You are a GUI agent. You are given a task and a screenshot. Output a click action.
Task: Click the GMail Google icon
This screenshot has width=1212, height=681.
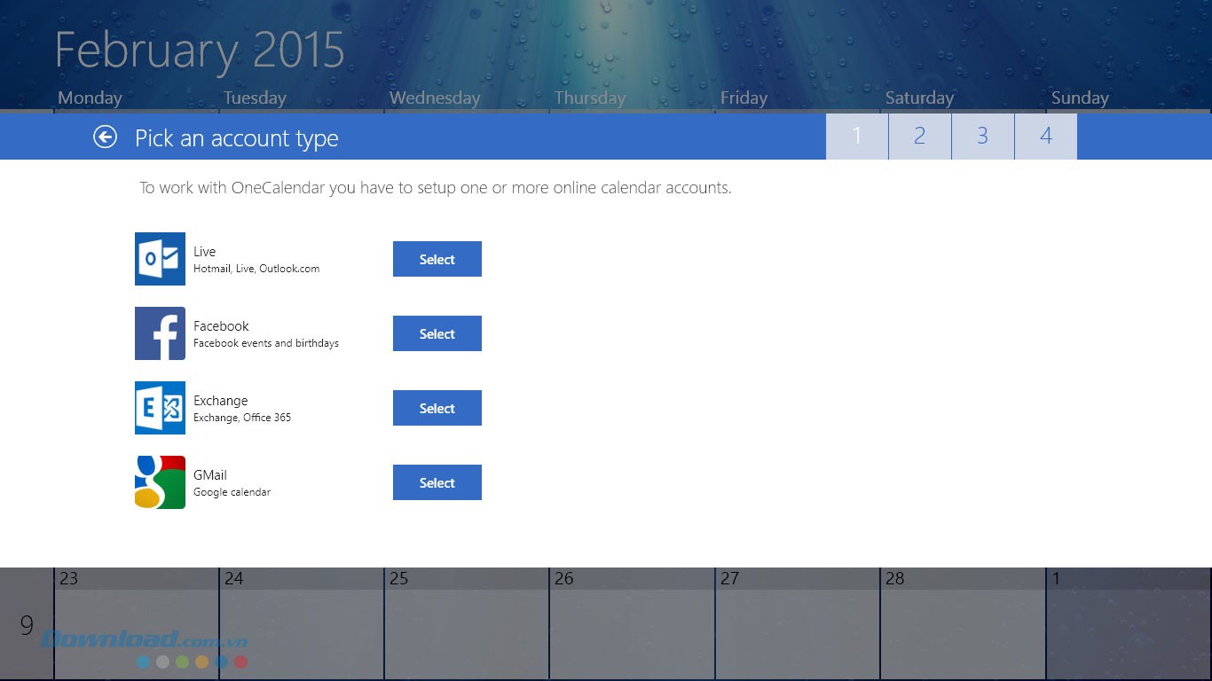point(160,482)
